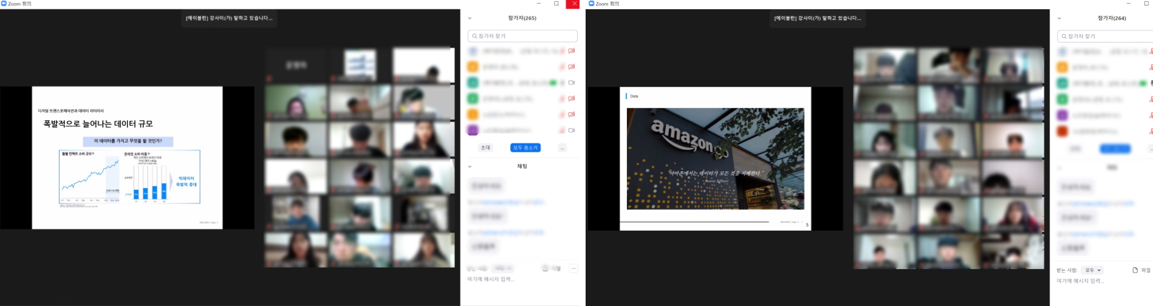Click the purple avatar participant in left window
Viewport: 1153px width, 306px height.
473,130
